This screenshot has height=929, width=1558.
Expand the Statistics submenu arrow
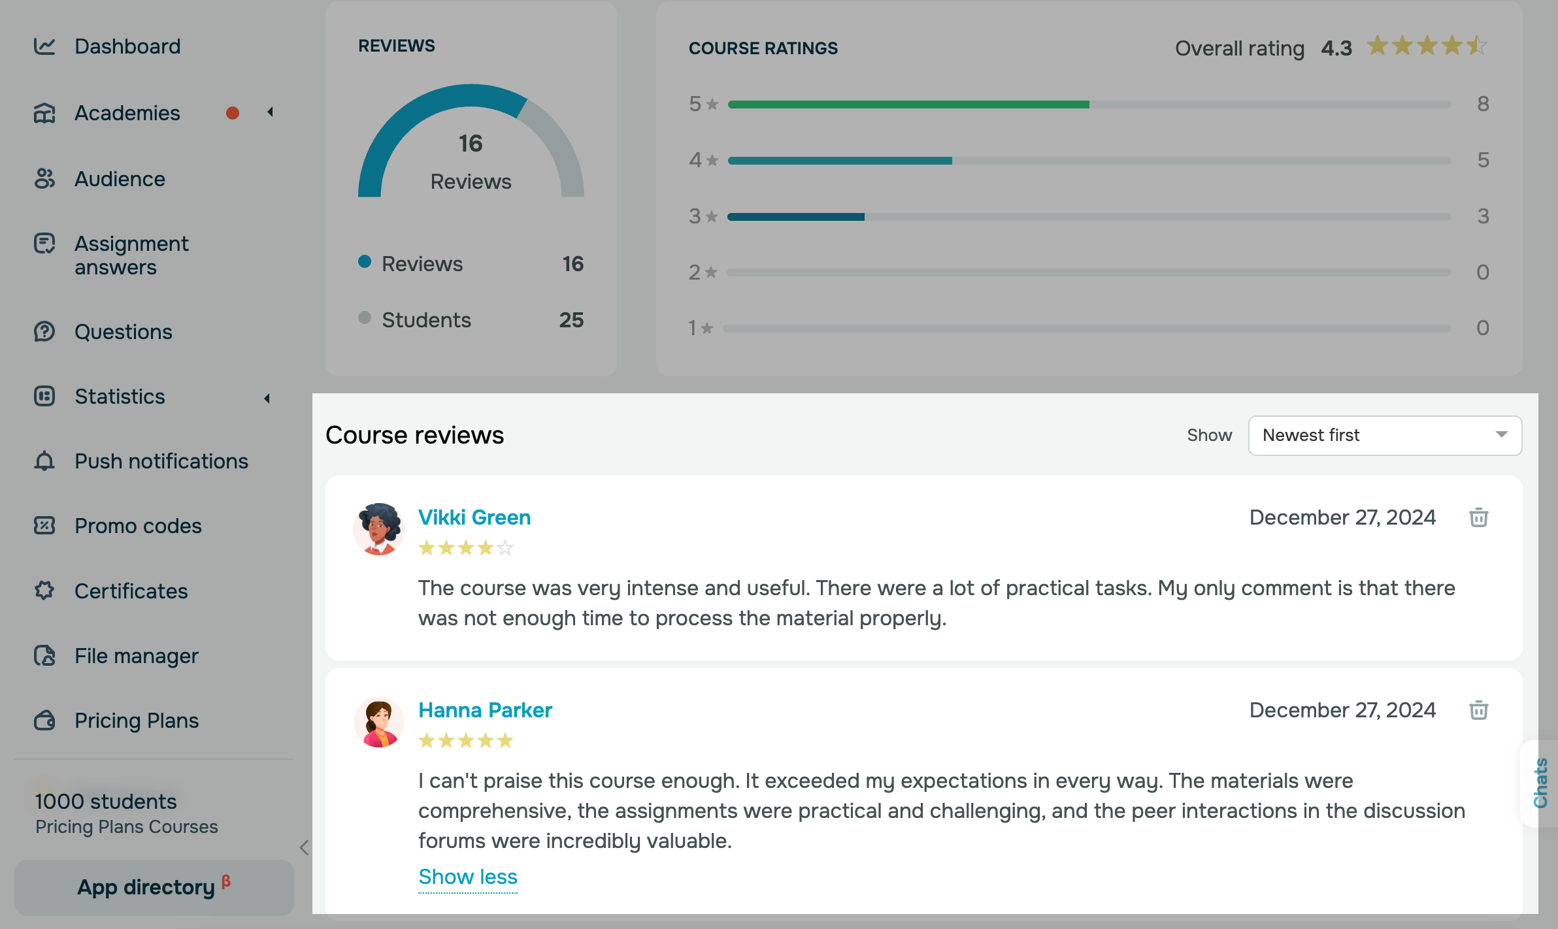click(267, 398)
